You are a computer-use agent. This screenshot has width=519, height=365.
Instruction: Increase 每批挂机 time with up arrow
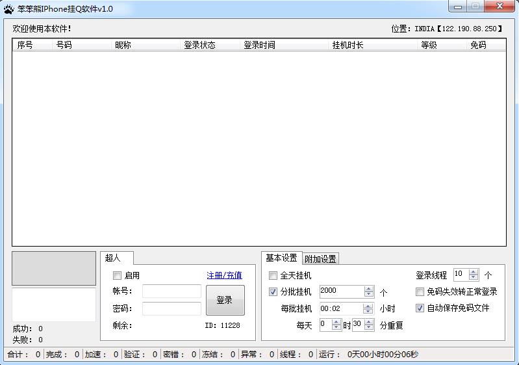[368, 306]
